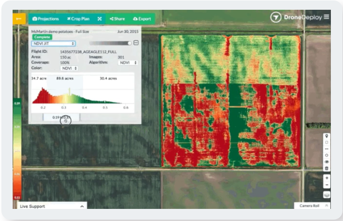Open the Algorithm NDVI dropdown

click(x=127, y=62)
